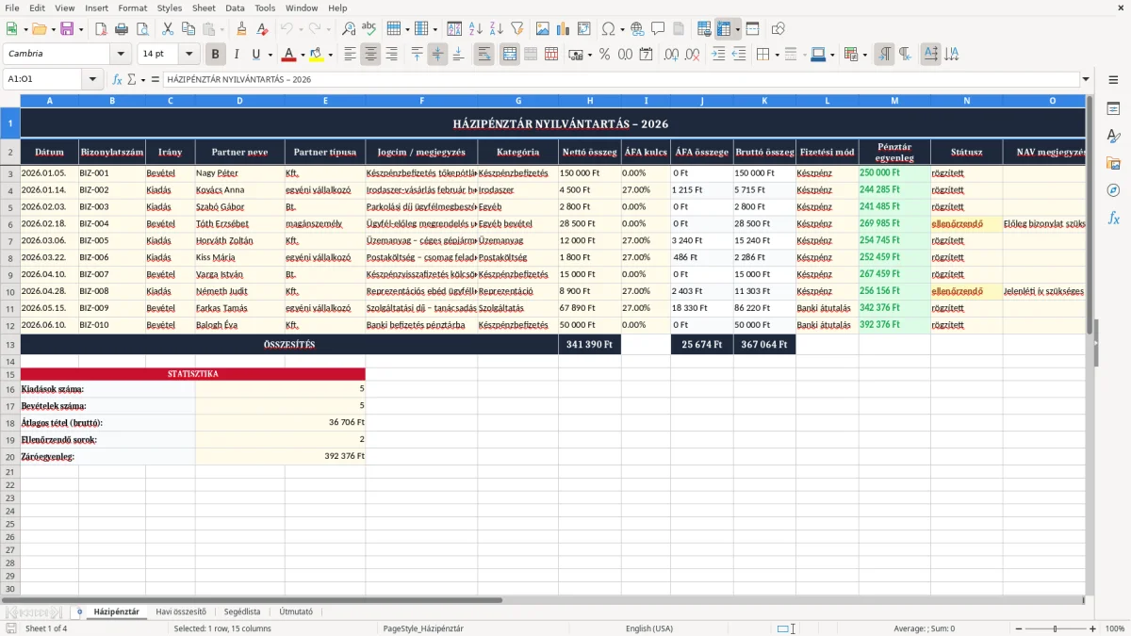Toggle Align Right

[x=391, y=55]
